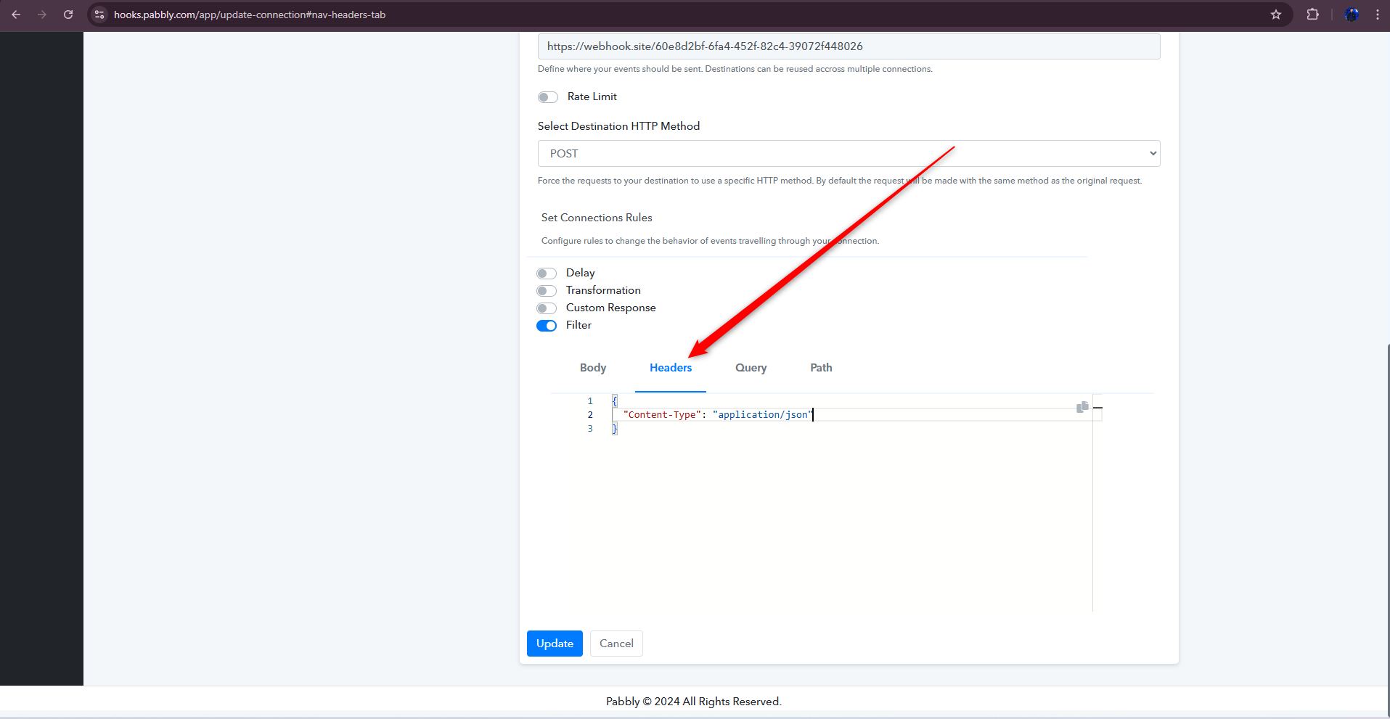Click the browser back arrow
Image resolution: width=1390 pixels, height=719 pixels.
(16, 15)
